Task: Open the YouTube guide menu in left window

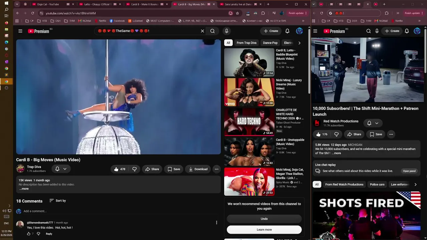Action: 20,31
